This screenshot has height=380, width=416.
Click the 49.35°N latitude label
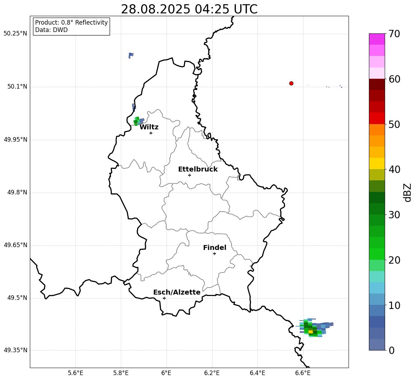click(x=15, y=350)
